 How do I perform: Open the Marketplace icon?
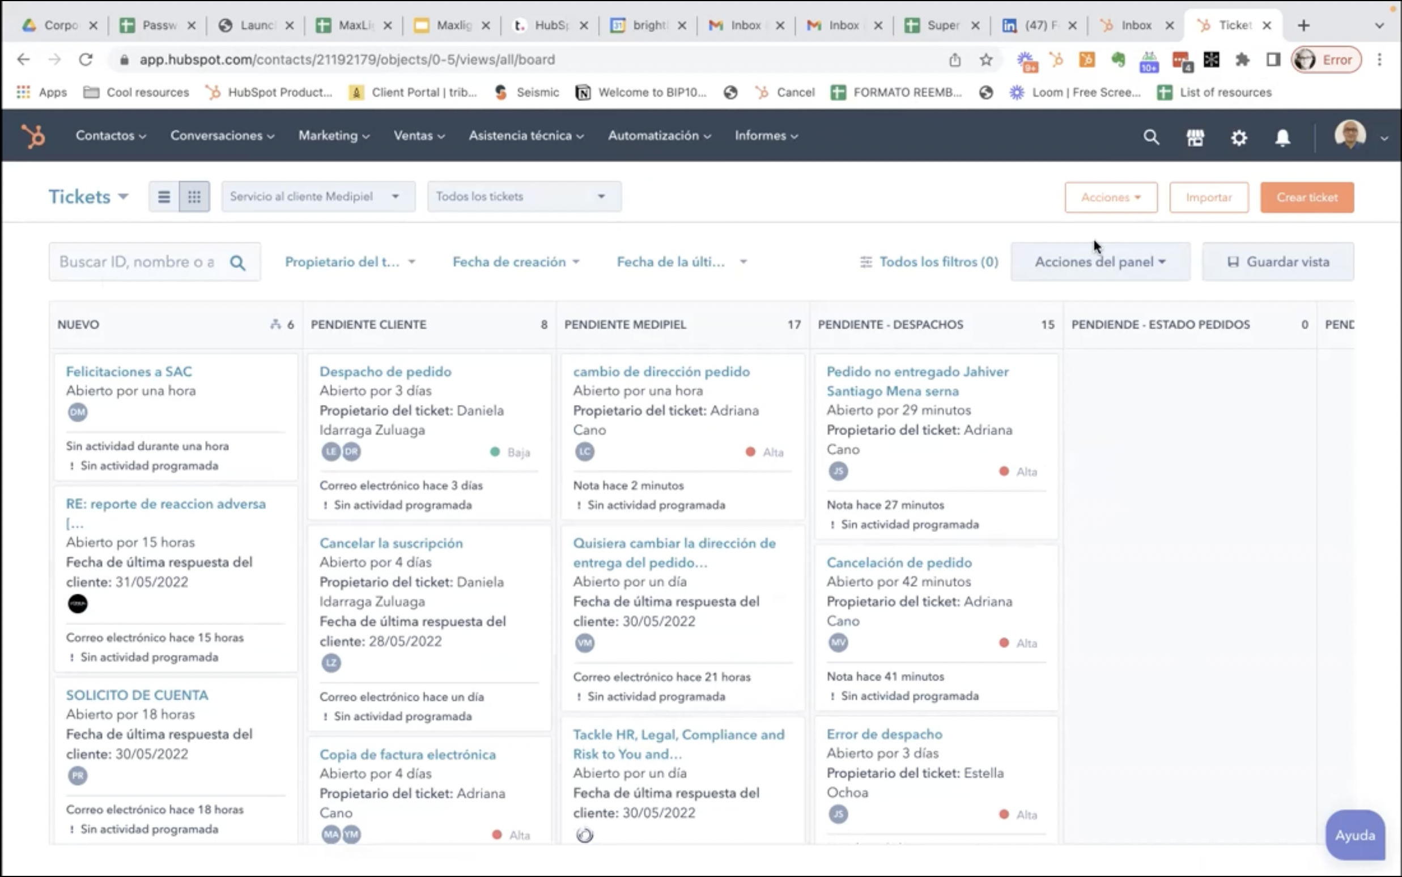1195,138
